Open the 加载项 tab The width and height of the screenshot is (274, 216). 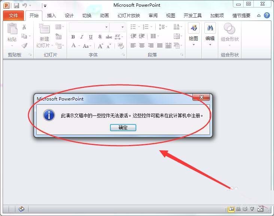[217, 16]
